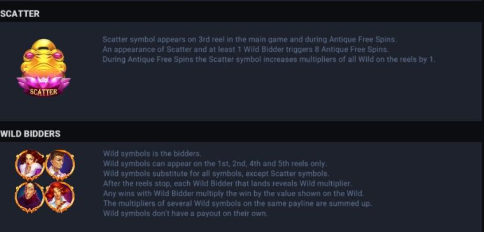Click the WILD BIDDERS section header
The height and width of the screenshot is (232, 484).
31,134
